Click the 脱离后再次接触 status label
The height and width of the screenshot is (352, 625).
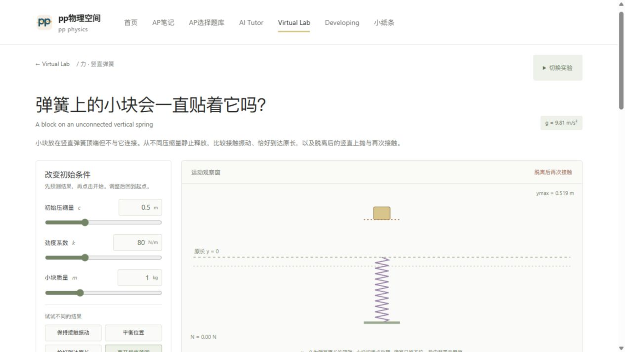click(553, 173)
